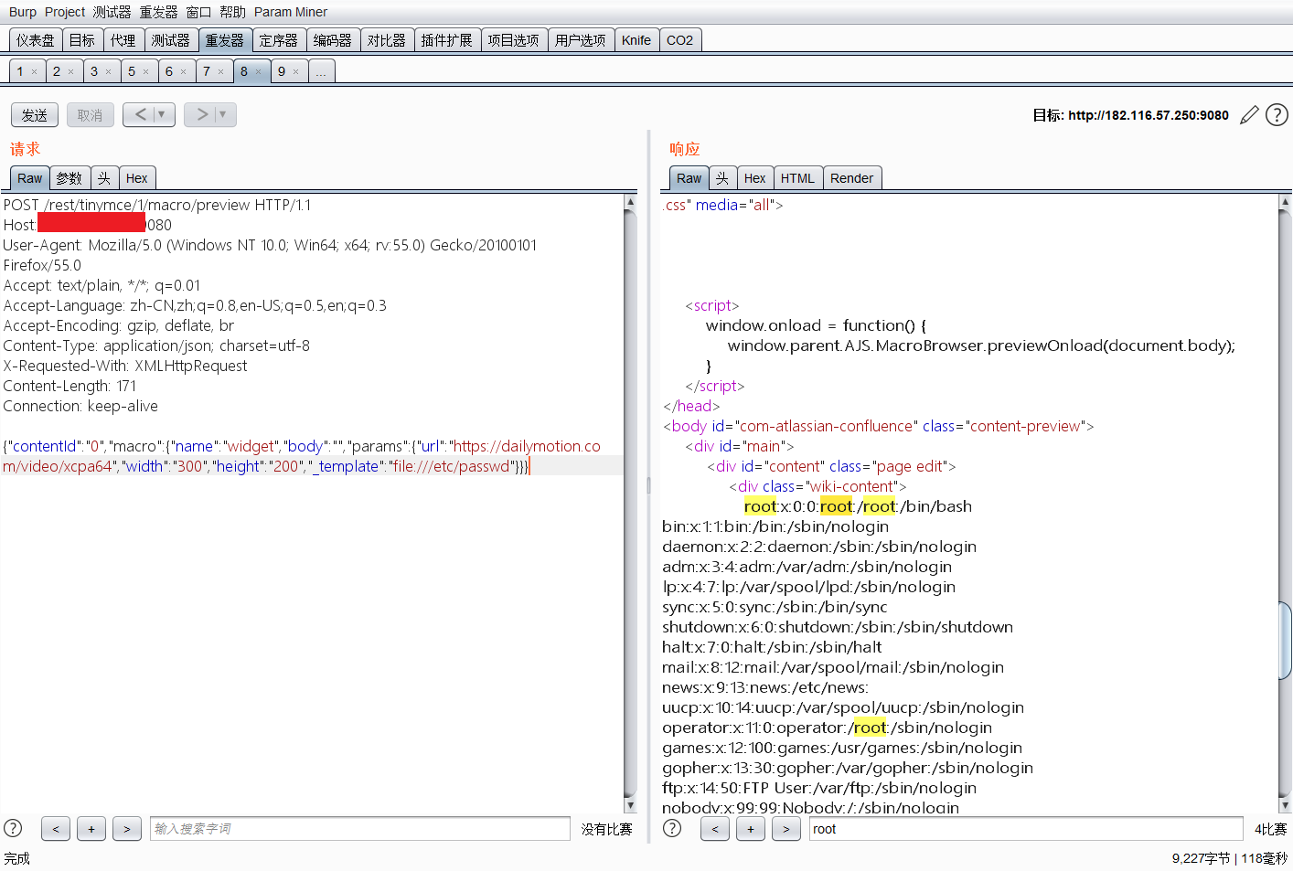Click the POST /rest/tinymce/1/macro/preview request line
The height and width of the screenshot is (871, 1293).
pos(157,205)
